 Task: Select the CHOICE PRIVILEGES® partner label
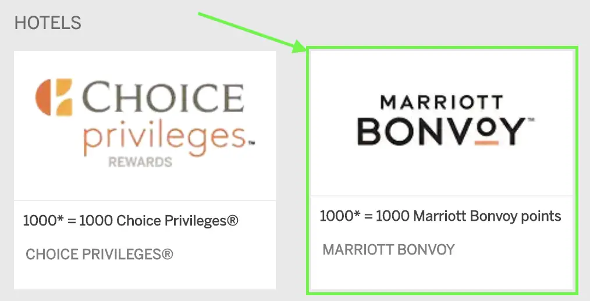click(99, 255)
